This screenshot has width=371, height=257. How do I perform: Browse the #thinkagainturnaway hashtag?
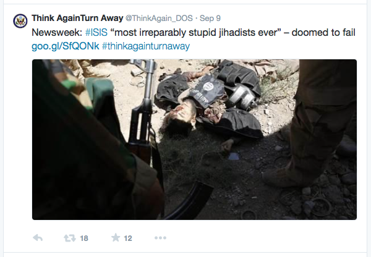click(146, 46)
